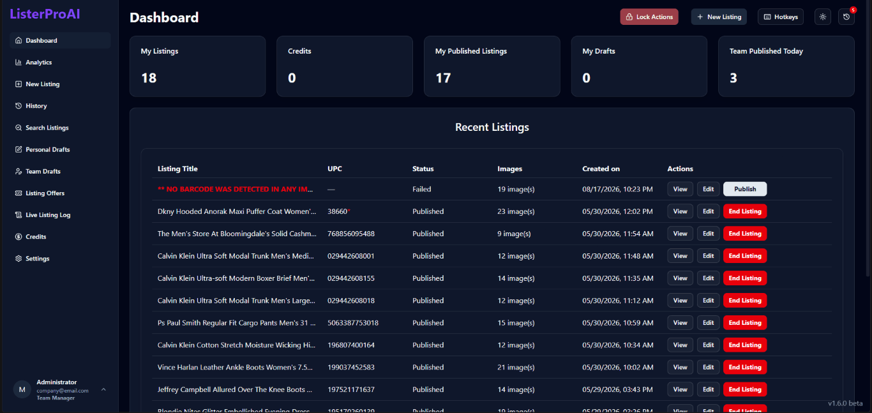
Task: Click the New Listing plus-square sidebar icon
Action: (19, 84)
